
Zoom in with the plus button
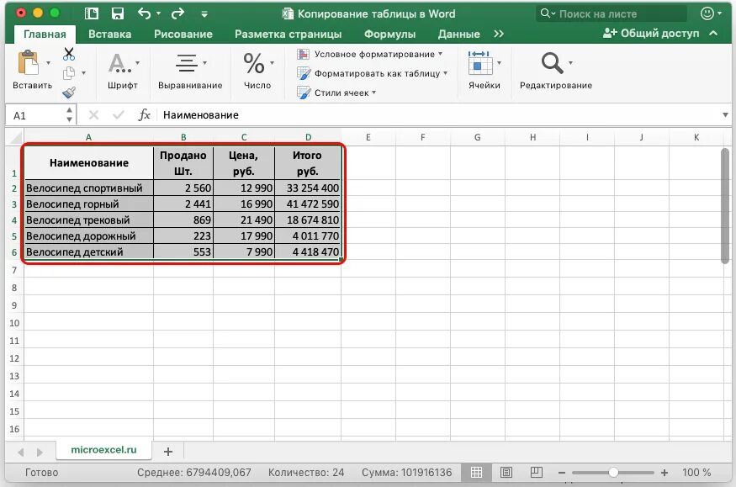pos(665,473)
